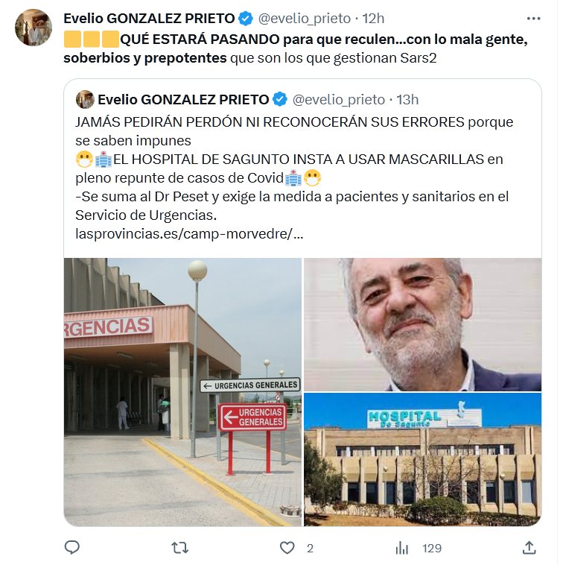Open the three-dot more options menu
Viewport: 563px width, 565px height.
point(533,19)
